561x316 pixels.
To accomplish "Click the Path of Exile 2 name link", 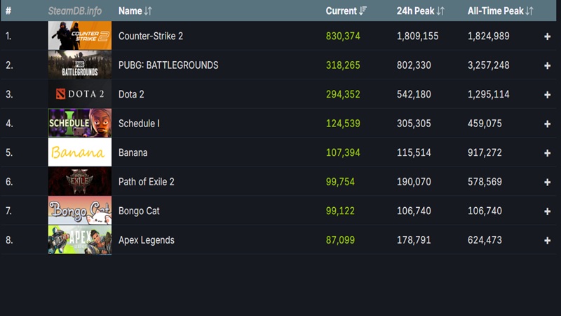I will pos(146,182).
